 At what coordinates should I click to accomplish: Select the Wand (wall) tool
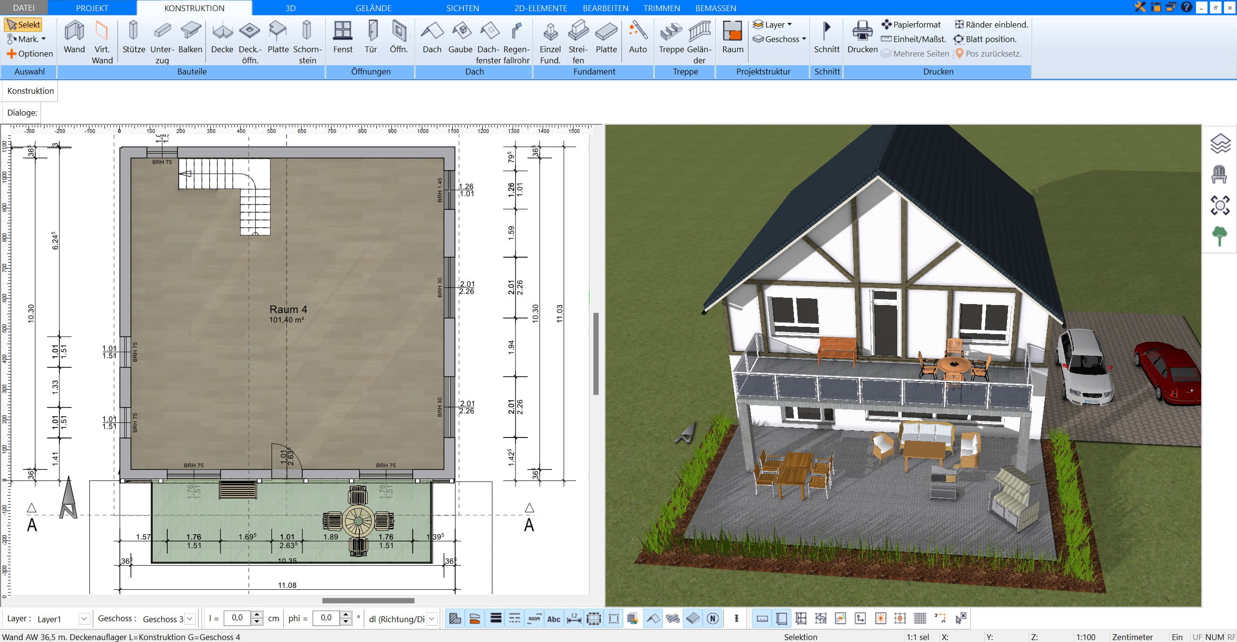(x=74, y=37)
